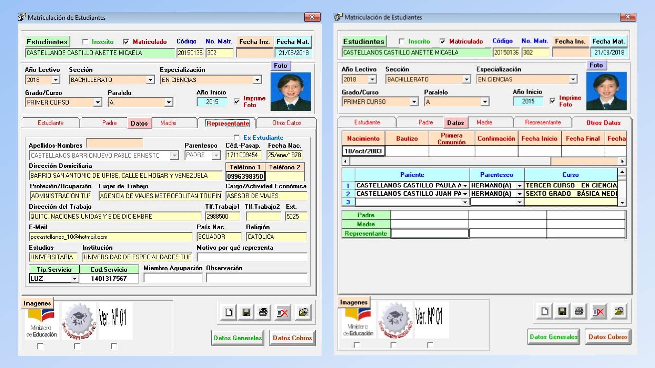Click Datos Cobros button in left window

(292, 338)
